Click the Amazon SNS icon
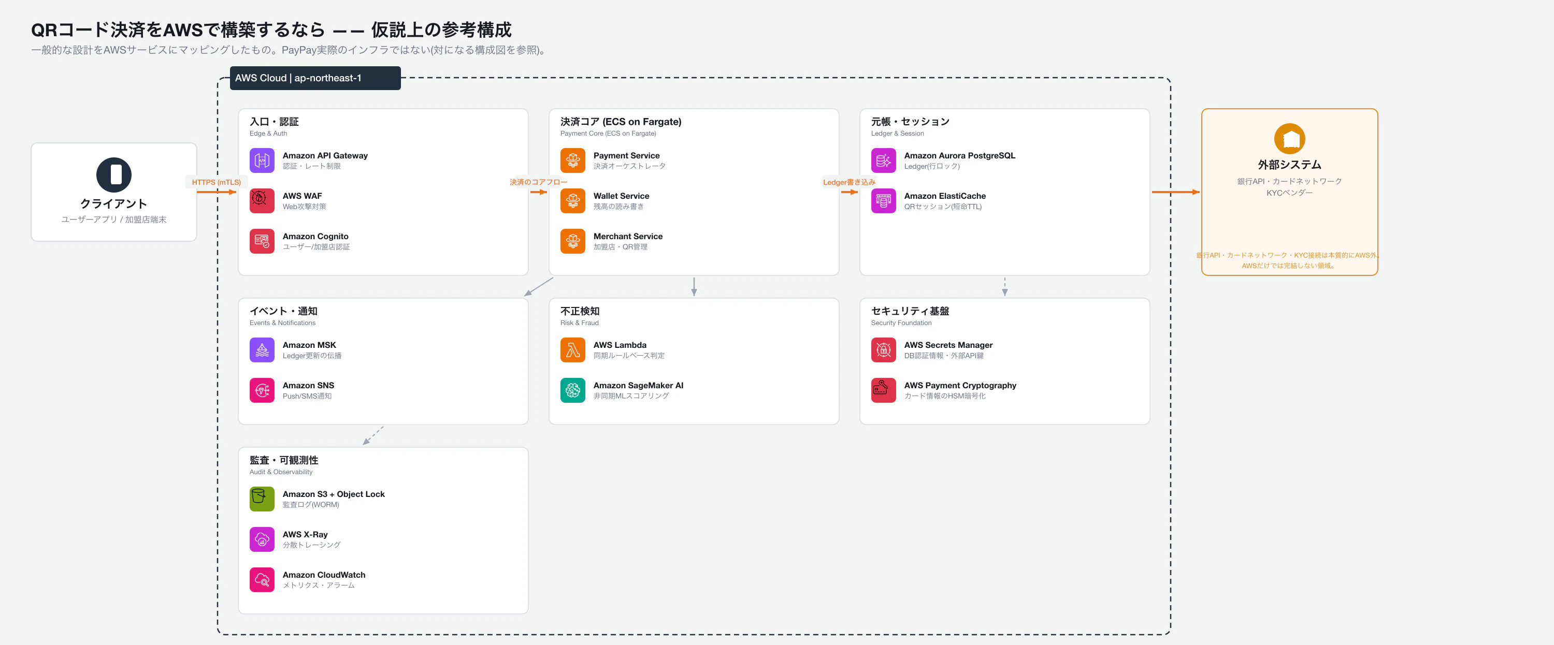The image size is (1554, 645). tap(262, 390)
